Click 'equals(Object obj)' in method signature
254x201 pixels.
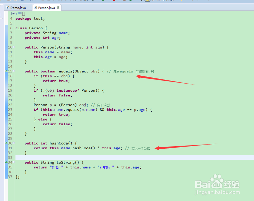(79, 71)
